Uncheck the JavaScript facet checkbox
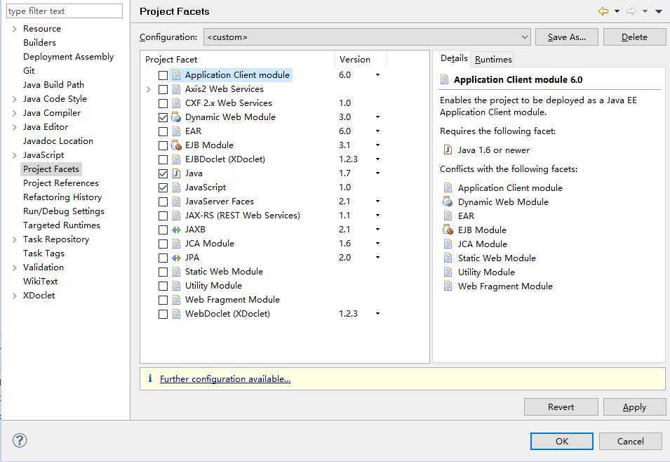The width and height of the screenshot is (670, 462). 163,187
